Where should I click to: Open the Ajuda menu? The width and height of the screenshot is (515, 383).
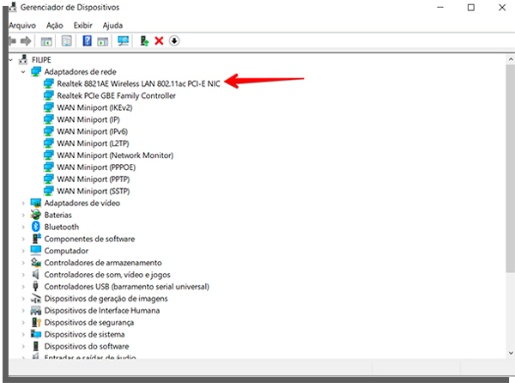[112, 25]
